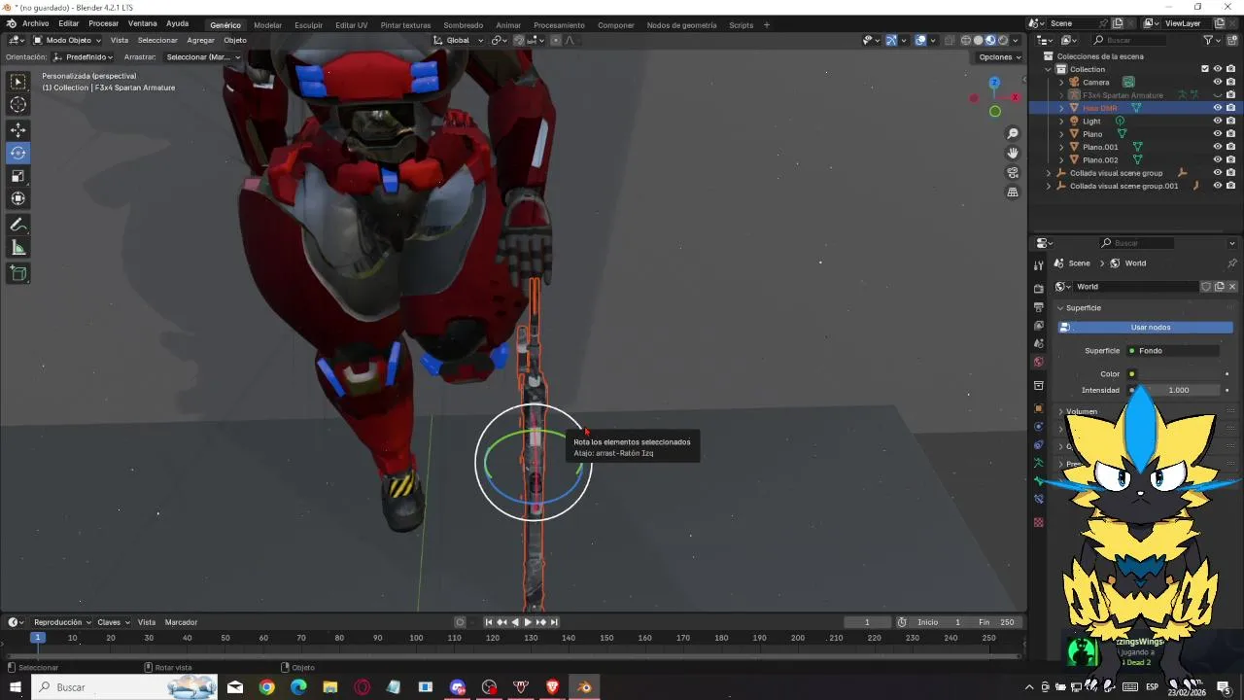Screen dimensions: 1244x700
Task: Open Predefinido orientation dropdown
Action: 83,57
